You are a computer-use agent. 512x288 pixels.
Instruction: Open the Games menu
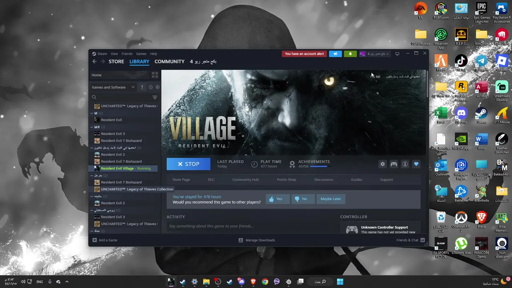(x=141, y=54)
